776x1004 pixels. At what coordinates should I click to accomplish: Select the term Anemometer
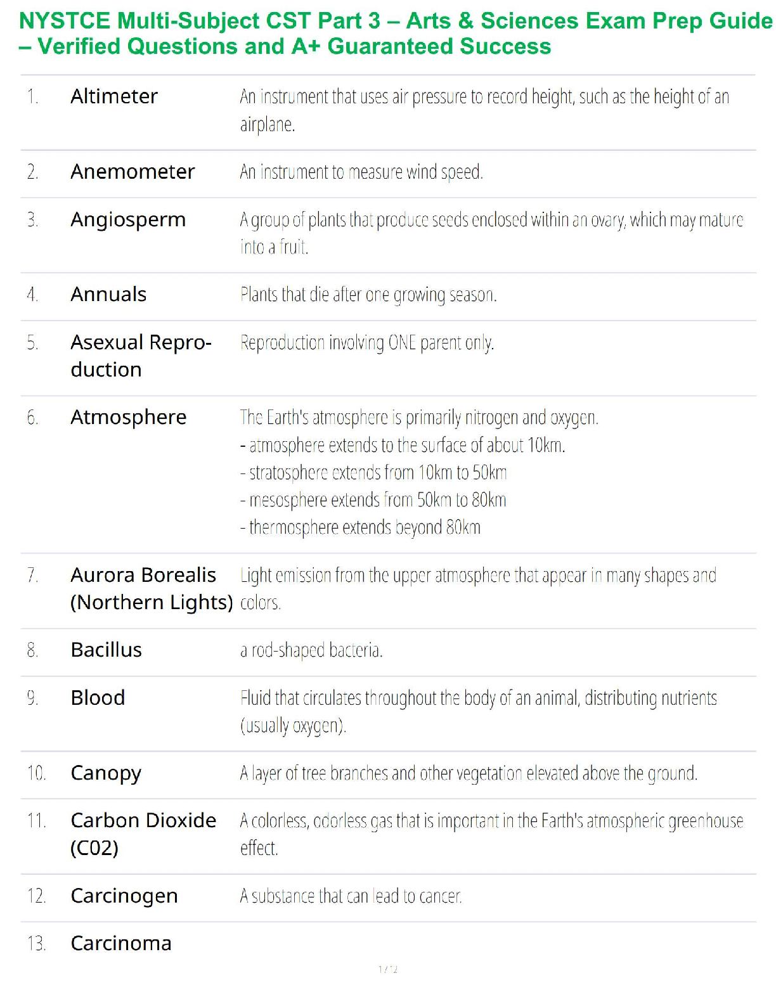tap(133, 172)
